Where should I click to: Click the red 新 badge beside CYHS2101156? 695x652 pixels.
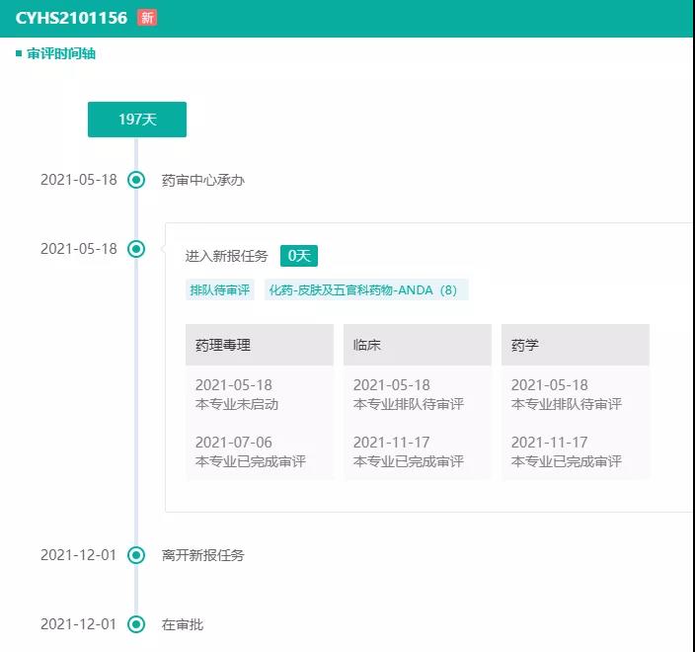coord(147,18)
